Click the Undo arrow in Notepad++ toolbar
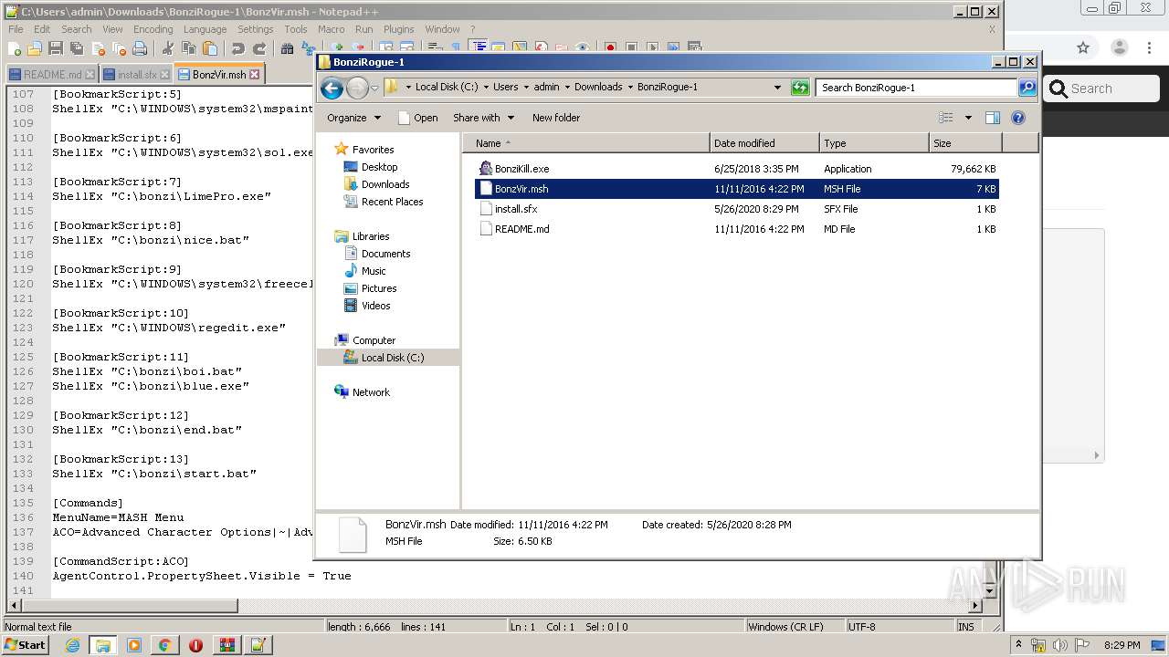The image size is (1169, 657). point(237,48)
